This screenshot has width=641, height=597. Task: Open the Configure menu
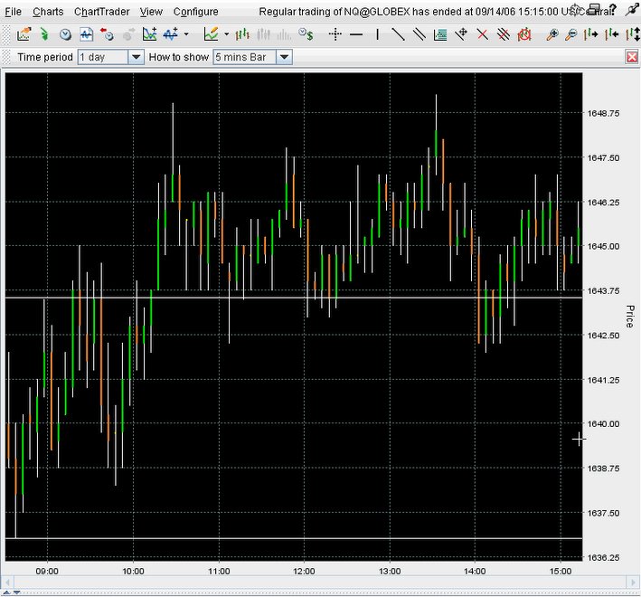pos(195,12)
